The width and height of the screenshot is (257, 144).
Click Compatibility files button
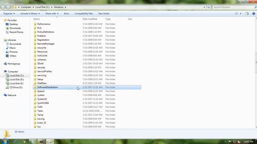coord(84,14)
